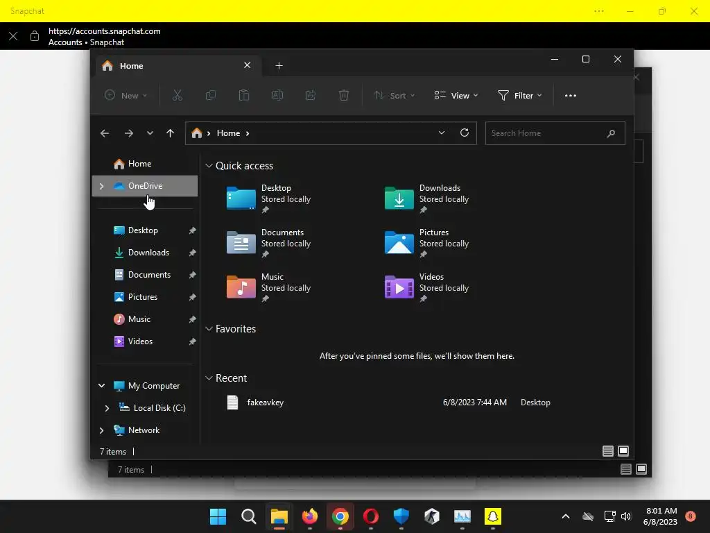Click the Paste clipboard icon
This screenshot has height=533, width=710.
point(243,95)
